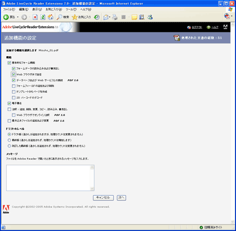The height and width of the screenshot is (231, 236).
Task: Click the Cancel button
Action: point(103,198)
